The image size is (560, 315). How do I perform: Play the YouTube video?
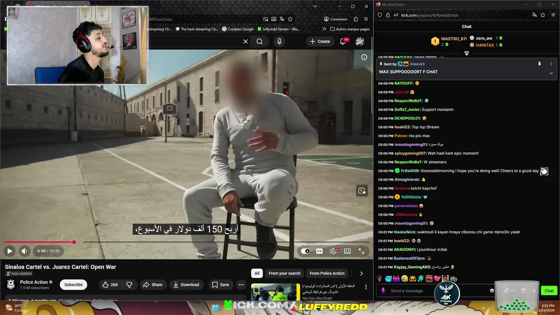tap(10, 251)
